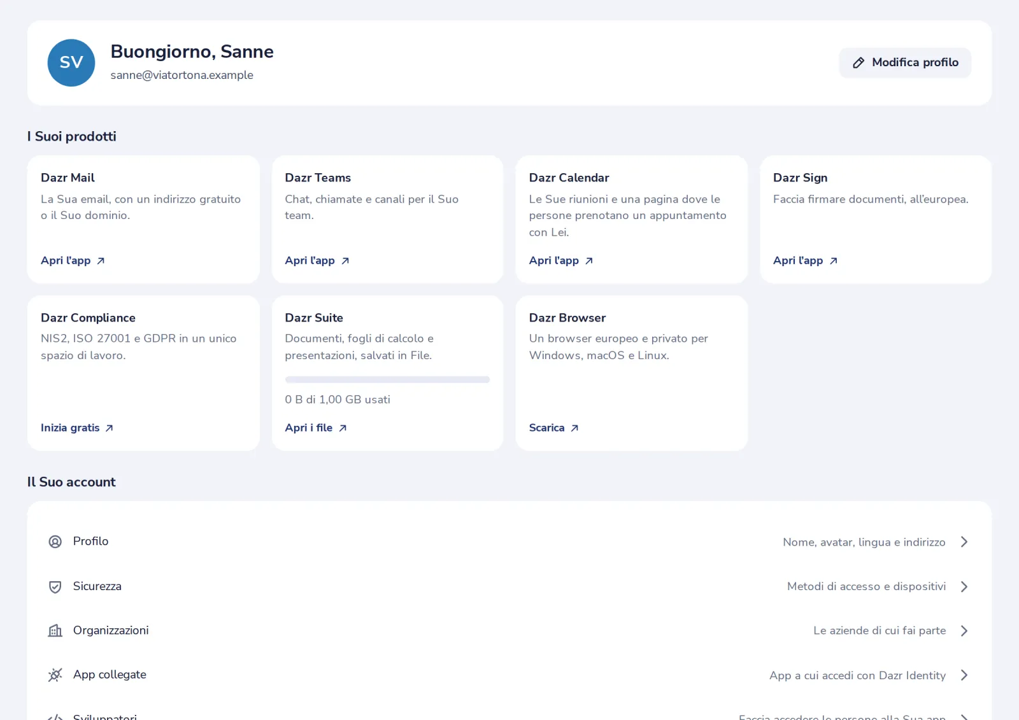
Task: Click the arrow icon beside Dazr Calendar's Apri l'app
Action: (x=589, y=261)
